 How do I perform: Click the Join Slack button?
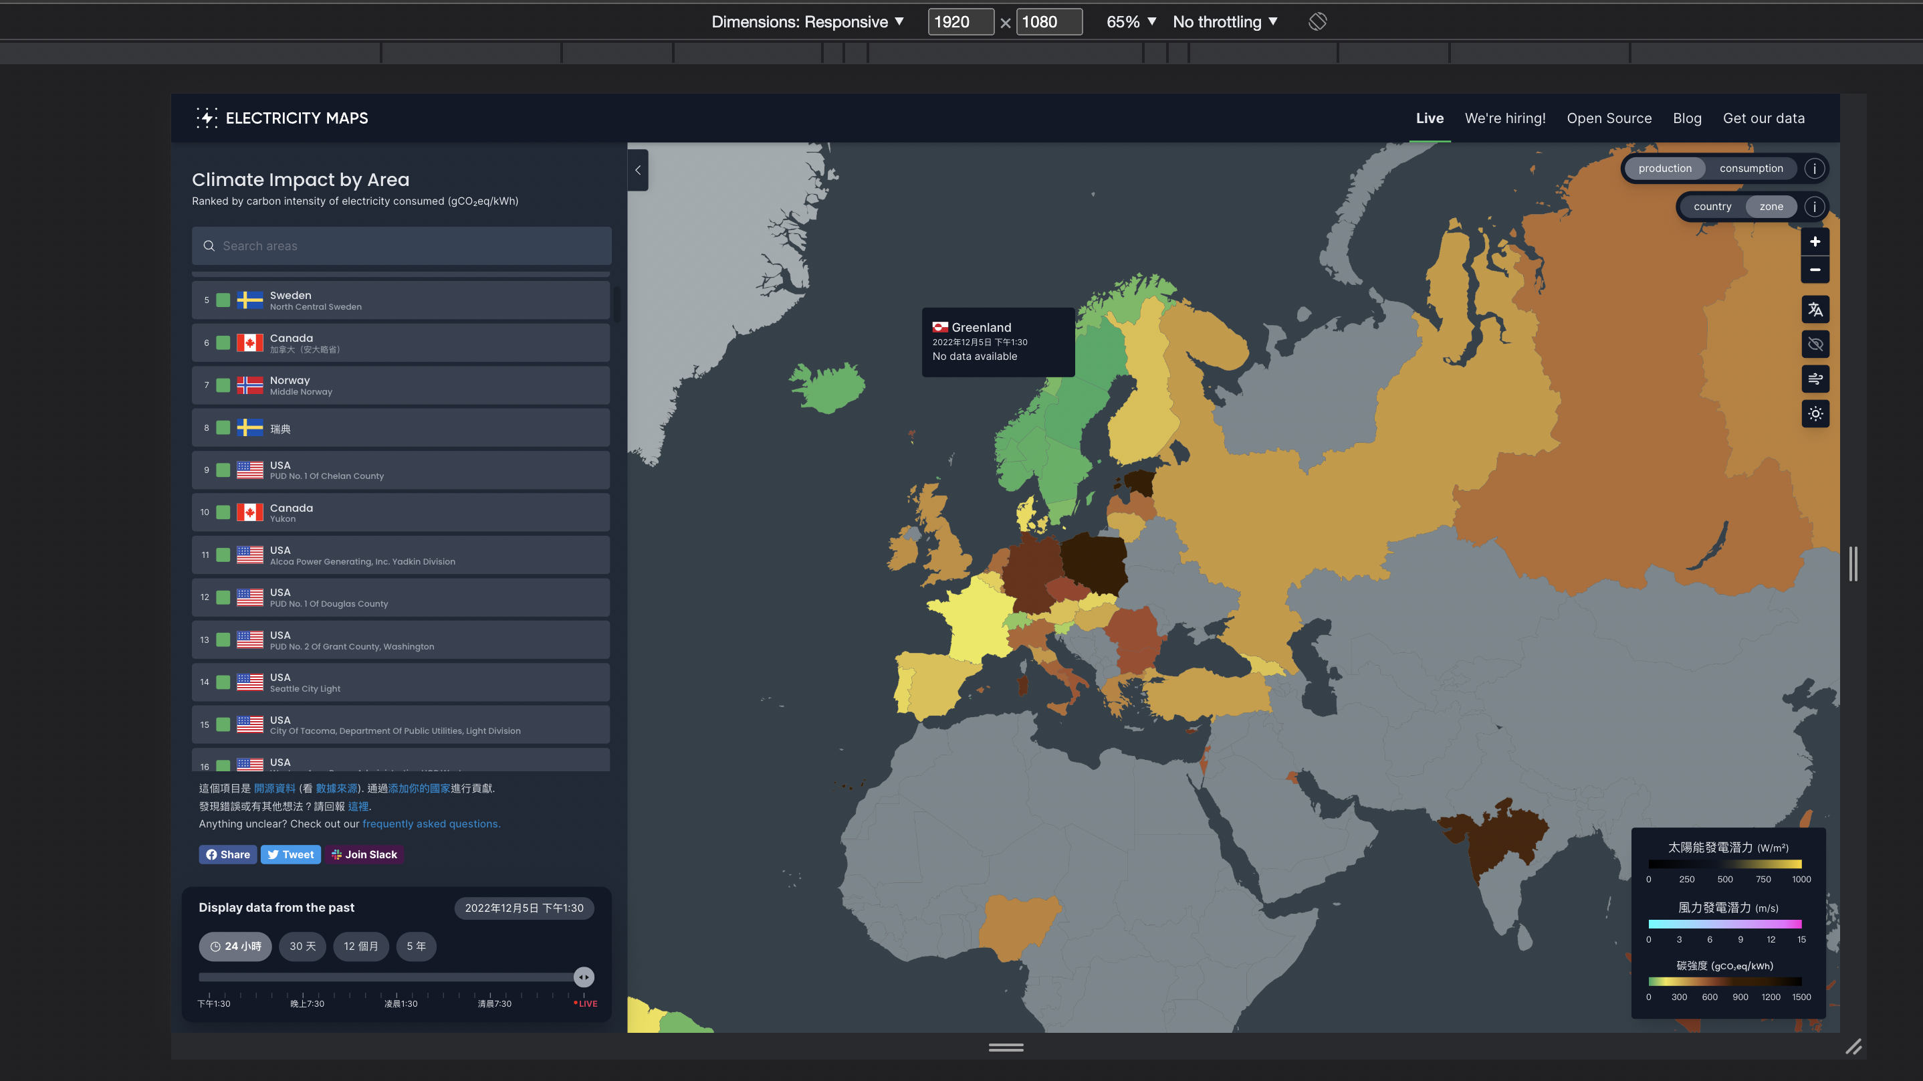pyautogui.click(x=365, y=854)
